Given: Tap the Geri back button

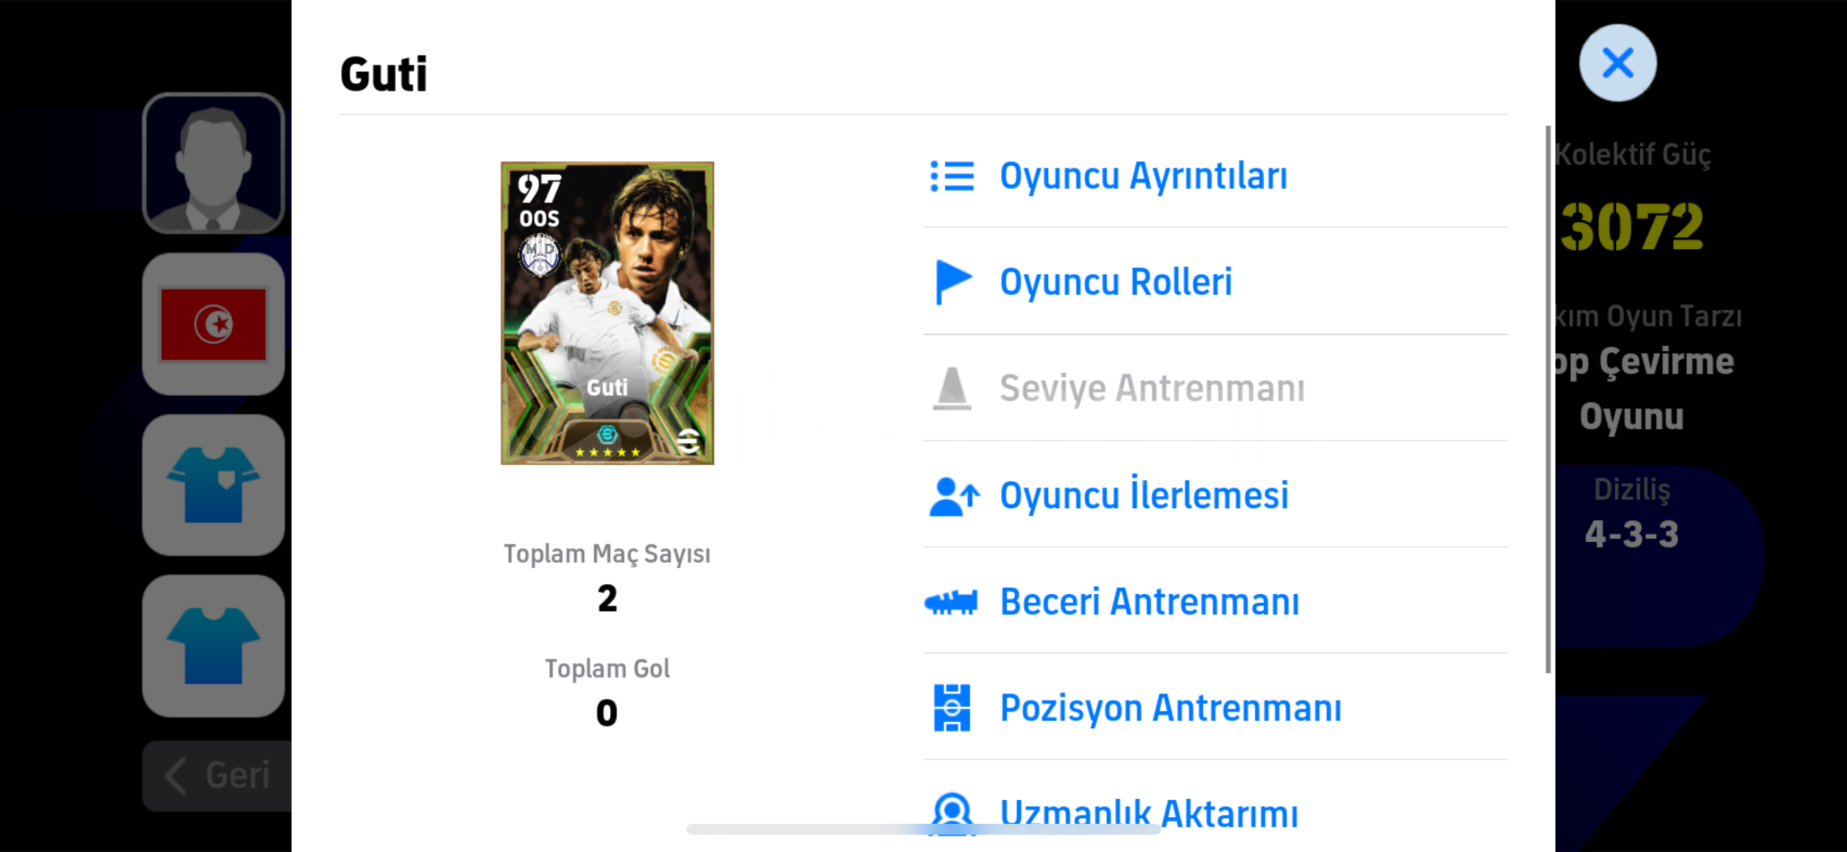Looking at the screenshot, I should (218, 775).
